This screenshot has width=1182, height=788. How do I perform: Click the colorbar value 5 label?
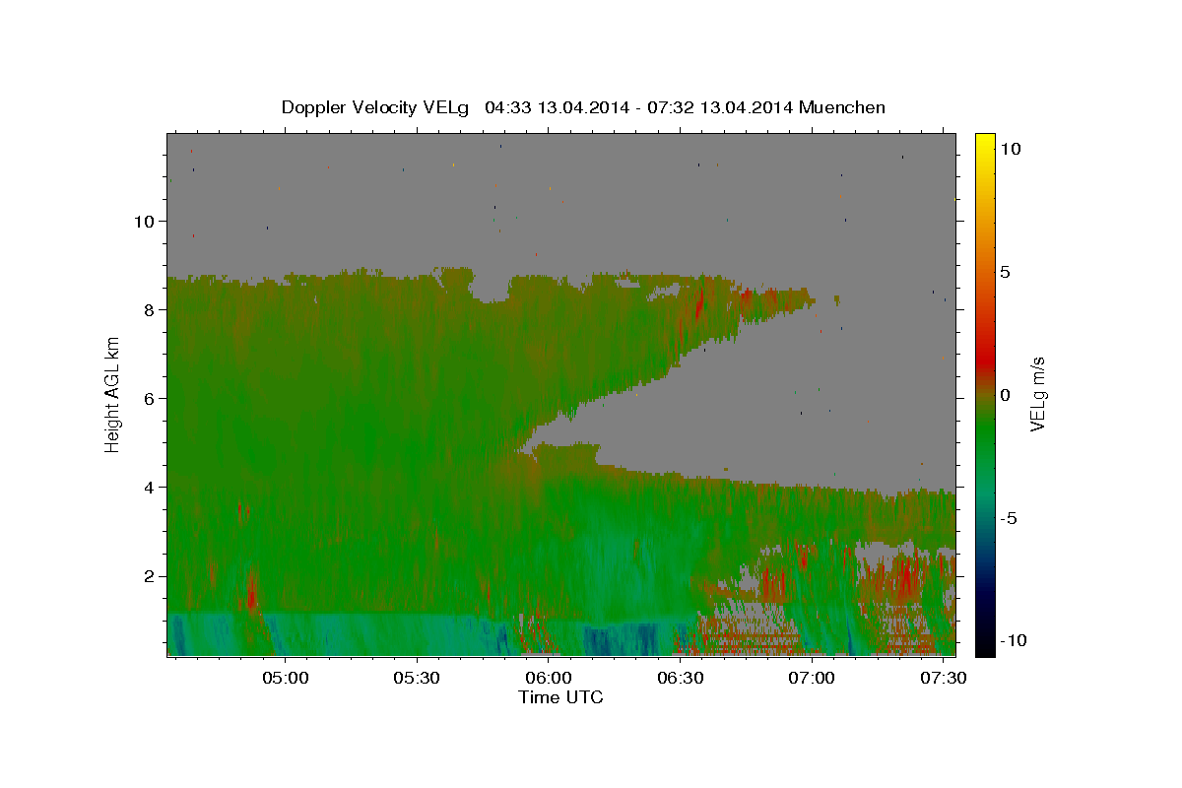pos(1006,272)
